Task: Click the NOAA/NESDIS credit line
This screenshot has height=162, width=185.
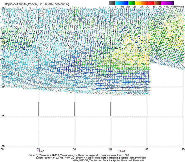Action: point(108,161)
